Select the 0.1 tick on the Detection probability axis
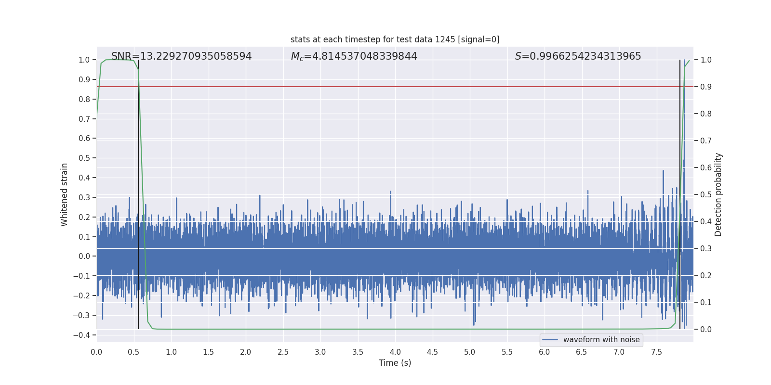The width and height of the screenshot is (771, 385). (706, 302)
